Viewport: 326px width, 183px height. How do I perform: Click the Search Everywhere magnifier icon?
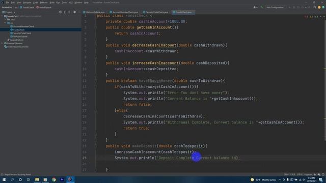point(315,7)
